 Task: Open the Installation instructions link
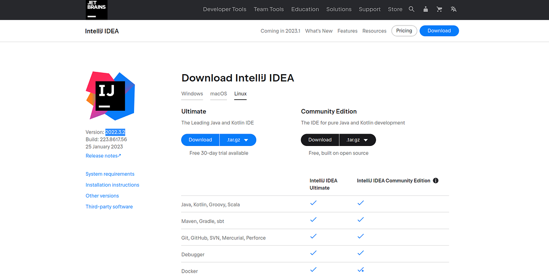pos(112,184)
